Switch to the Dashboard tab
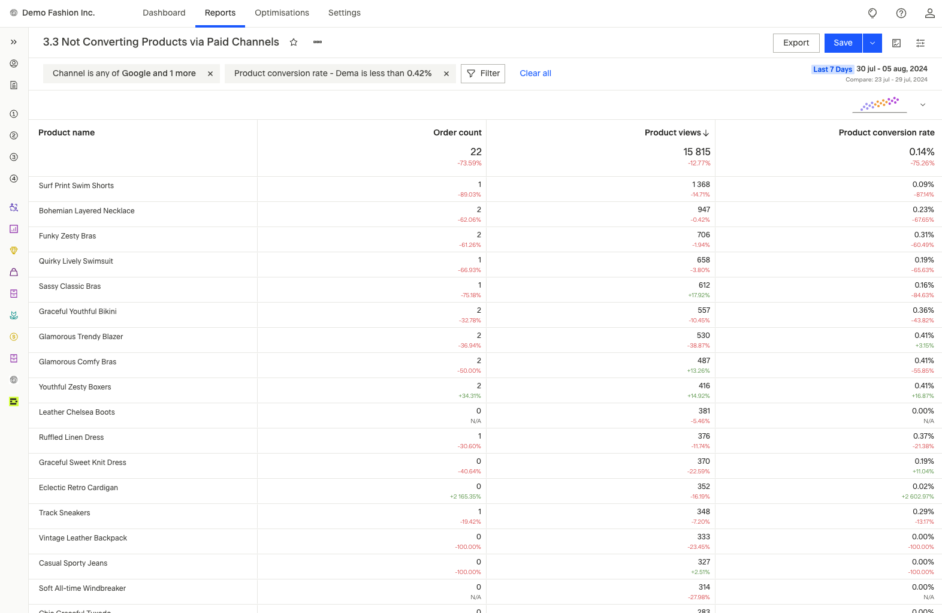The image size is (942, 613). point(164,13)
